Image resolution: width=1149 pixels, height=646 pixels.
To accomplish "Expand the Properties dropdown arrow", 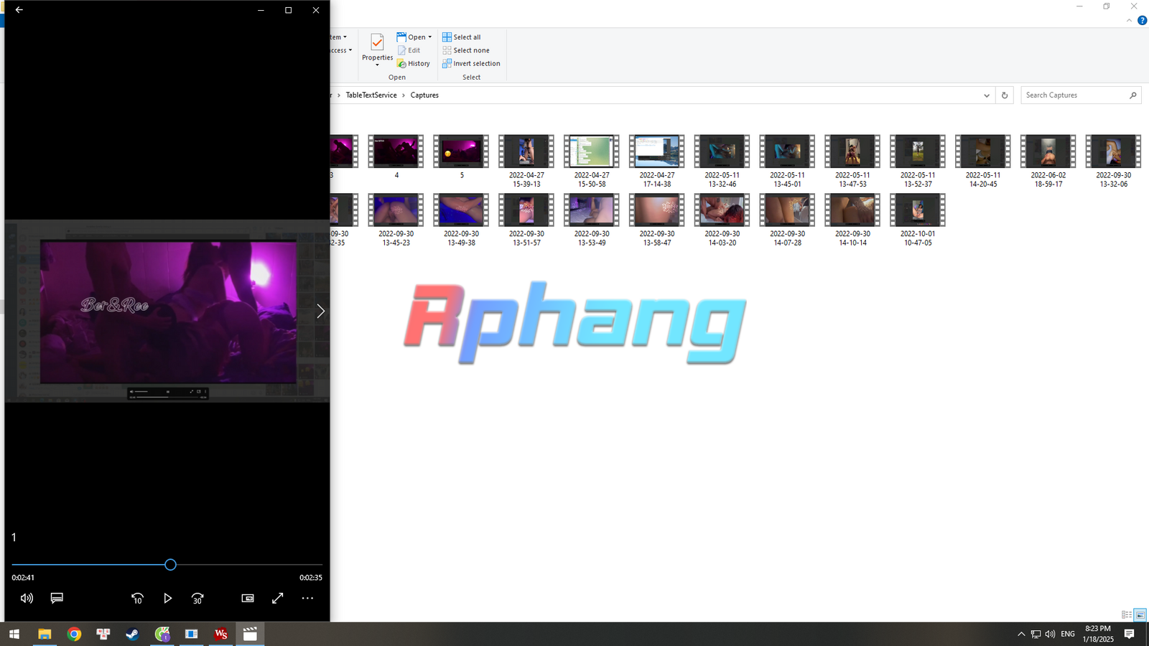I will coord(377,65).
